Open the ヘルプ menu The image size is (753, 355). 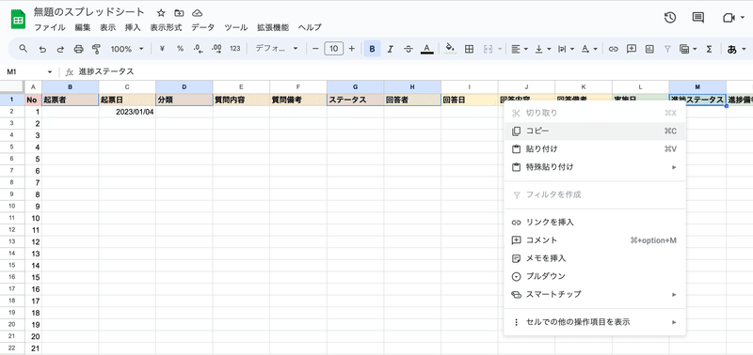(x=310, y=27)
